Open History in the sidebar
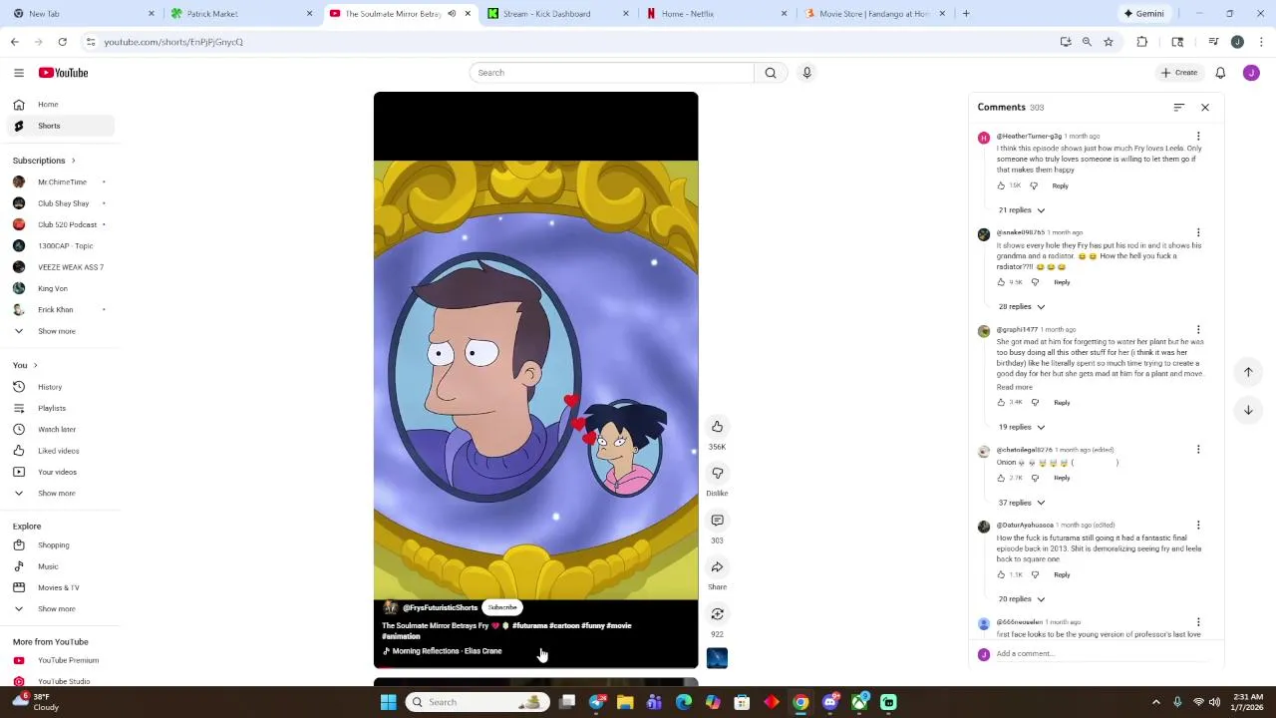The height and width of the screenshot is (718, 1276). (x=60, y=387)
